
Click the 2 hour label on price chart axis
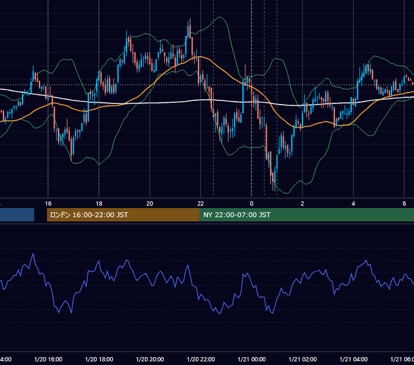303,204
